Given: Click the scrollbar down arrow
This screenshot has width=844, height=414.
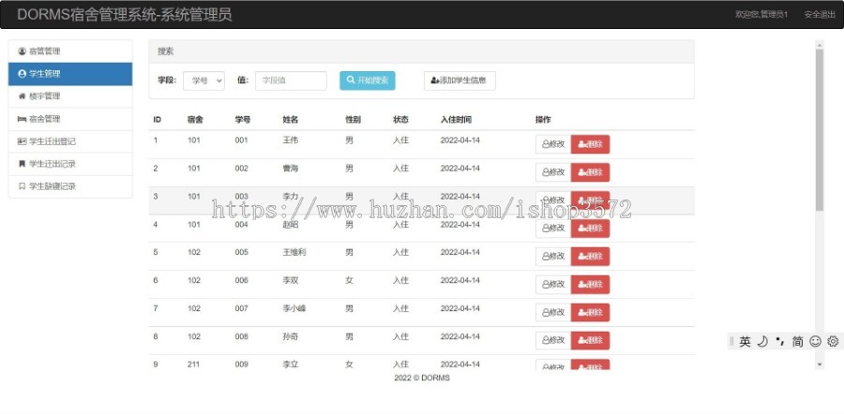Looking at the screenshot, I should 820,364.
